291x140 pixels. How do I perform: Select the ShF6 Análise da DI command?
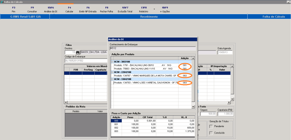51,10
